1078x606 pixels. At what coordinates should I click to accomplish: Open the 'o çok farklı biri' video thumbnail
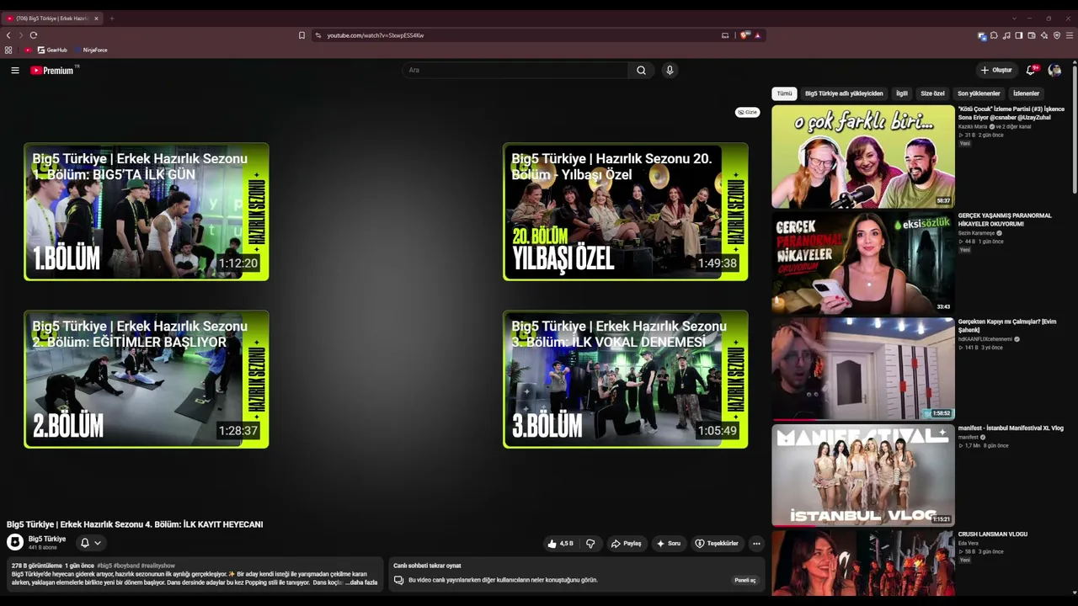863,157
